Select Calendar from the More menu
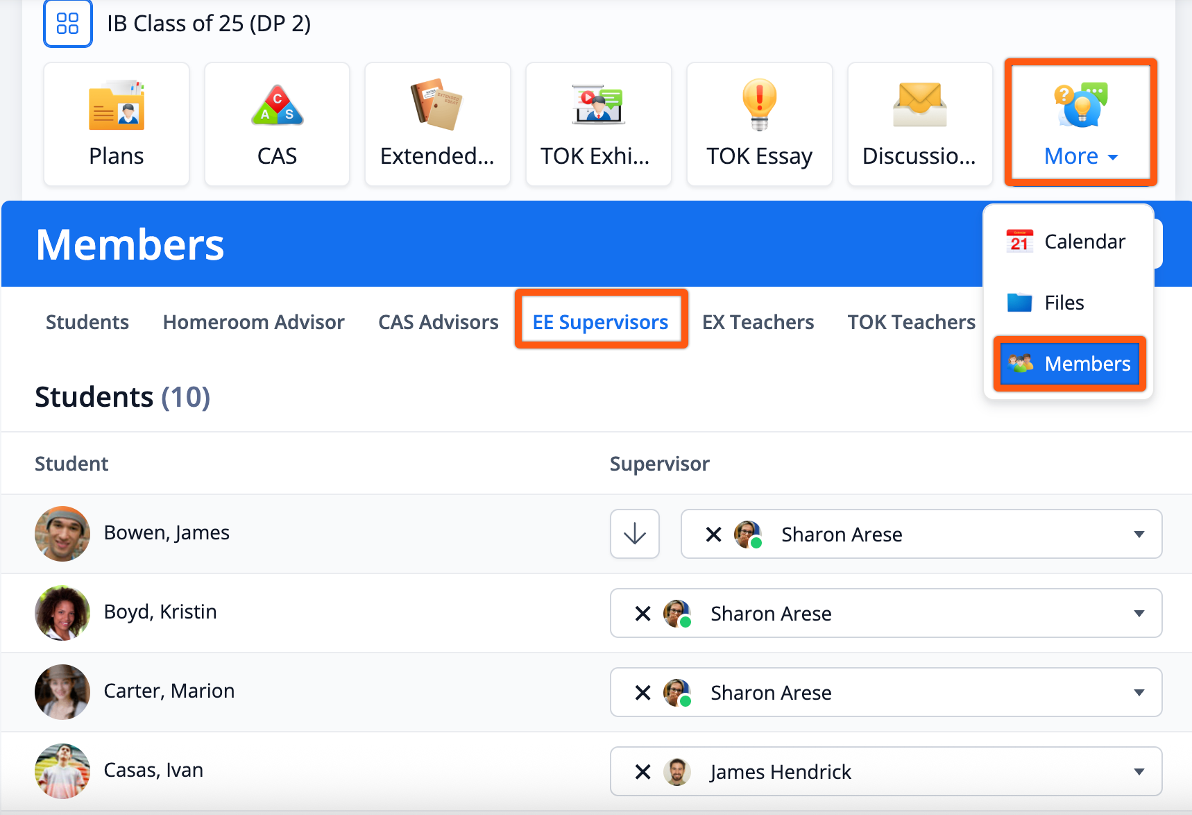Image resolution: width=1192 pixels, height=815 pixels. pyautogui.click(x=1068, y=242)
